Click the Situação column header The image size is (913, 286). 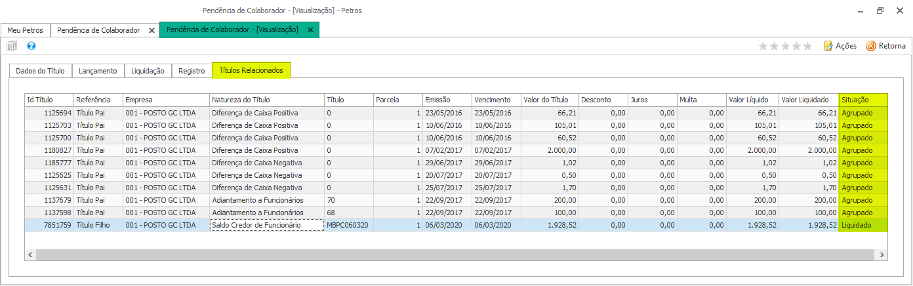click(863, 100)
